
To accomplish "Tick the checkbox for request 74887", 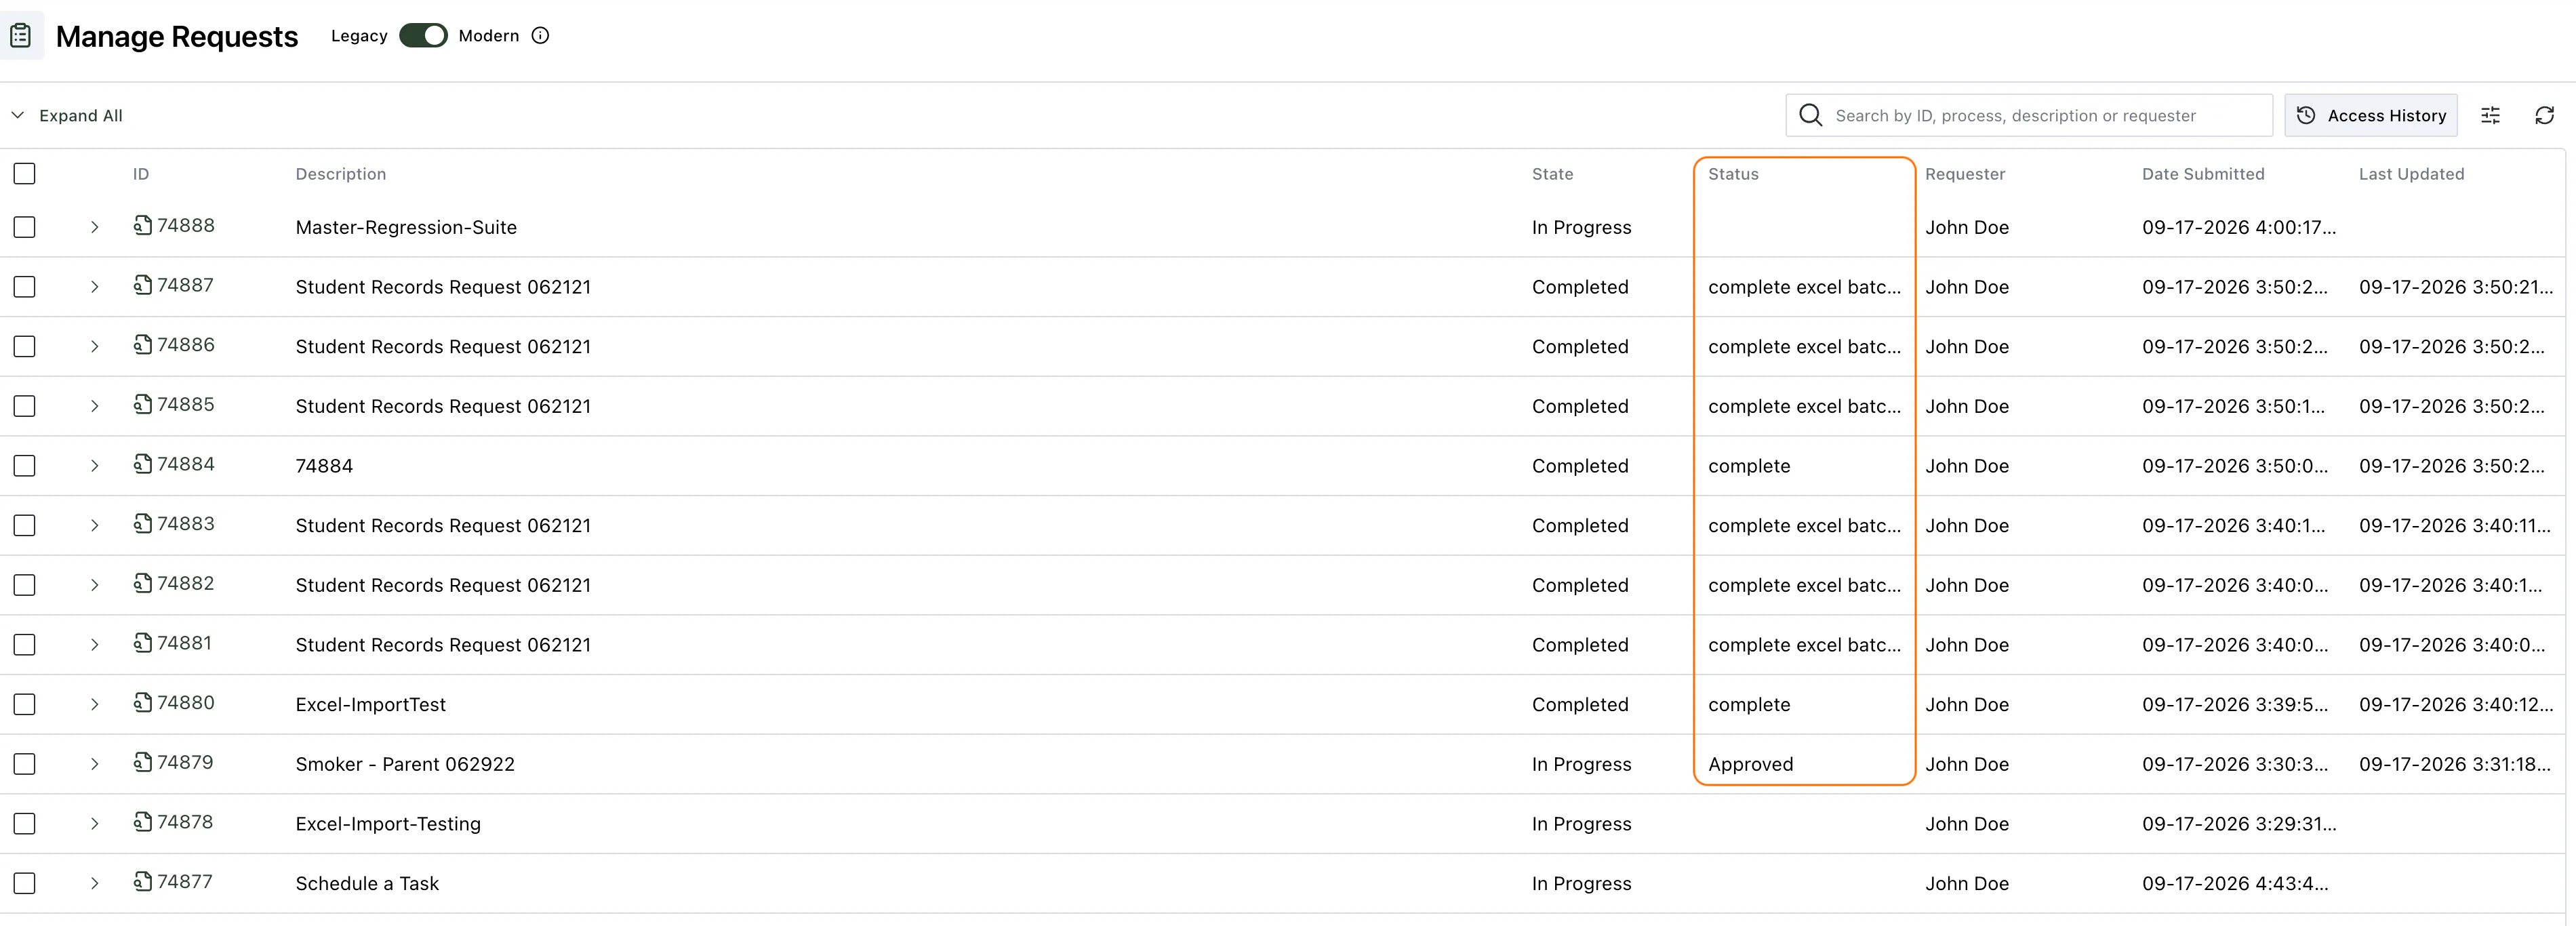I will click(x=25, y=287).
